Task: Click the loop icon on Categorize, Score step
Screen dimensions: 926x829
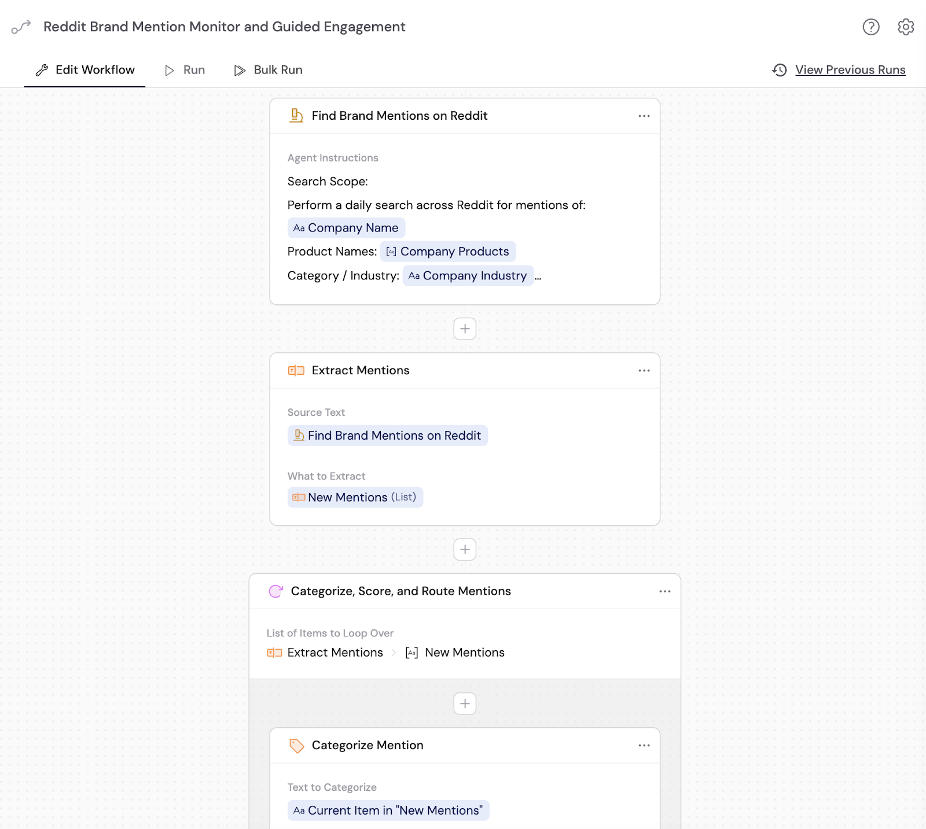Action: [276, 591]
